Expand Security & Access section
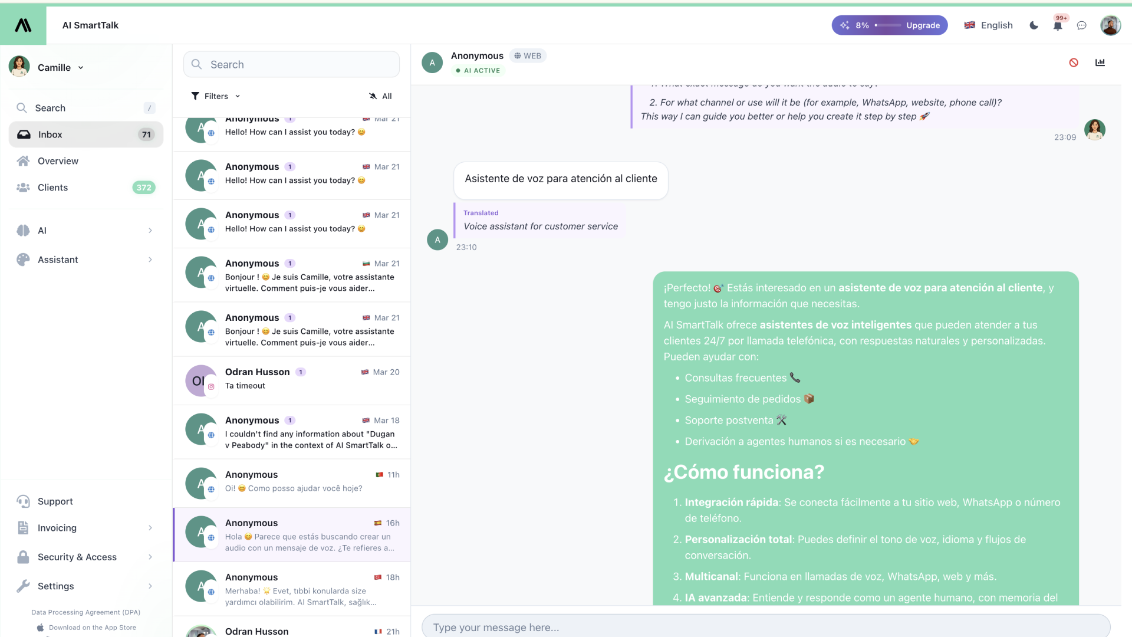Screen dimensions: 1132x637 click(86, 557)
